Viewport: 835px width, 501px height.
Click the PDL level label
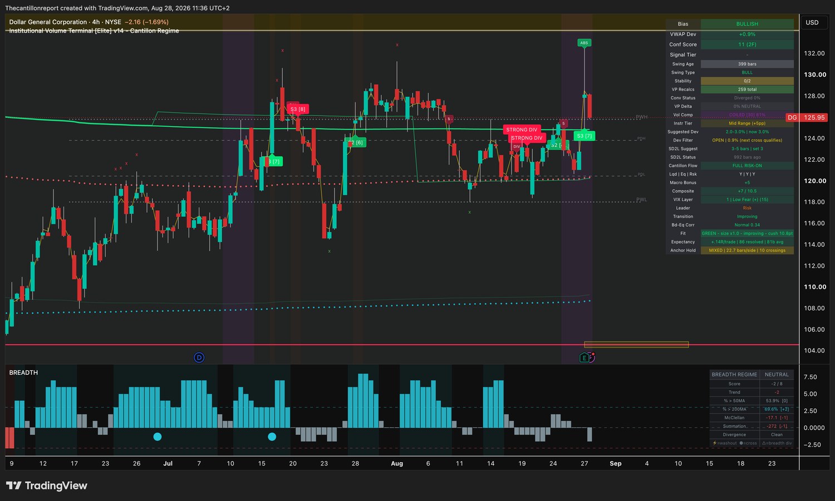(x=641, y=175)
